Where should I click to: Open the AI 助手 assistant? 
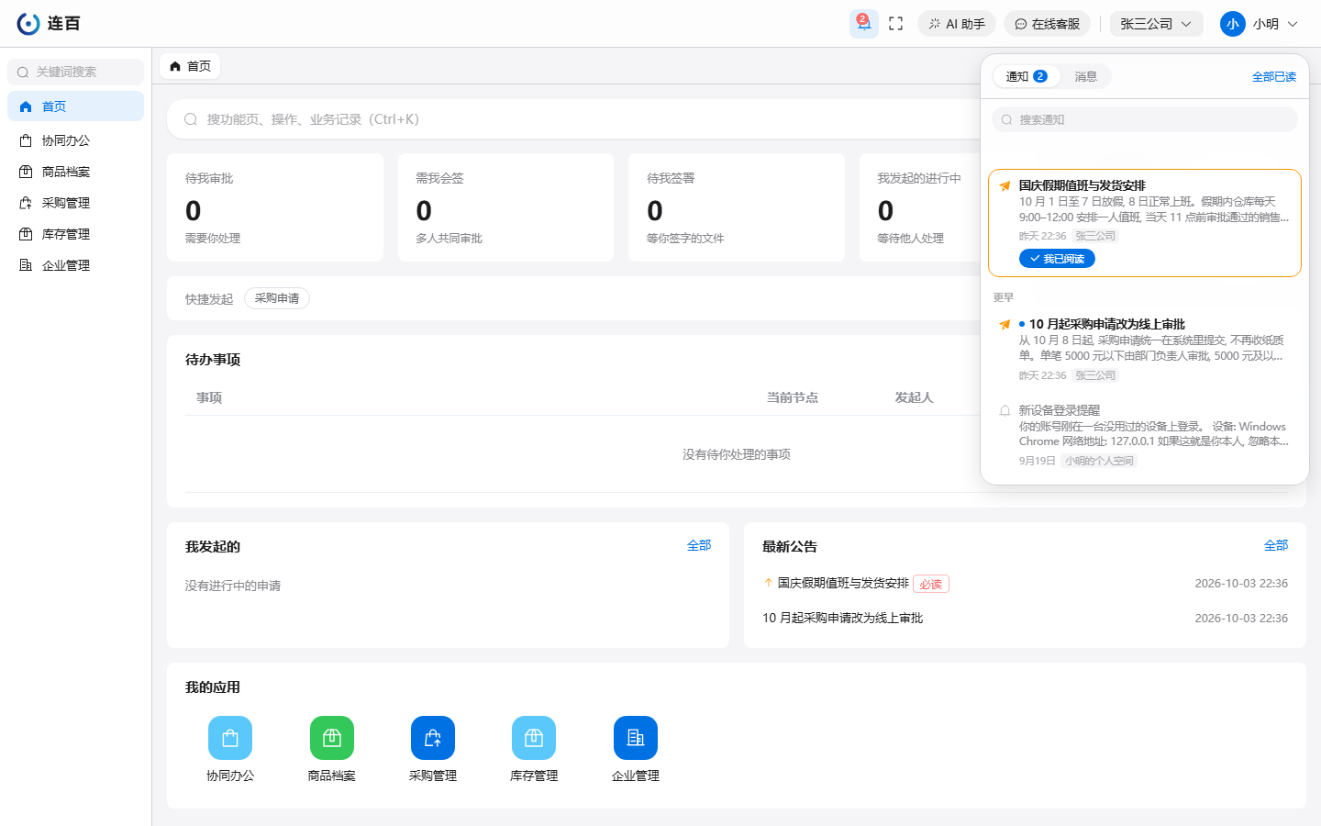(x=957, y=24)
